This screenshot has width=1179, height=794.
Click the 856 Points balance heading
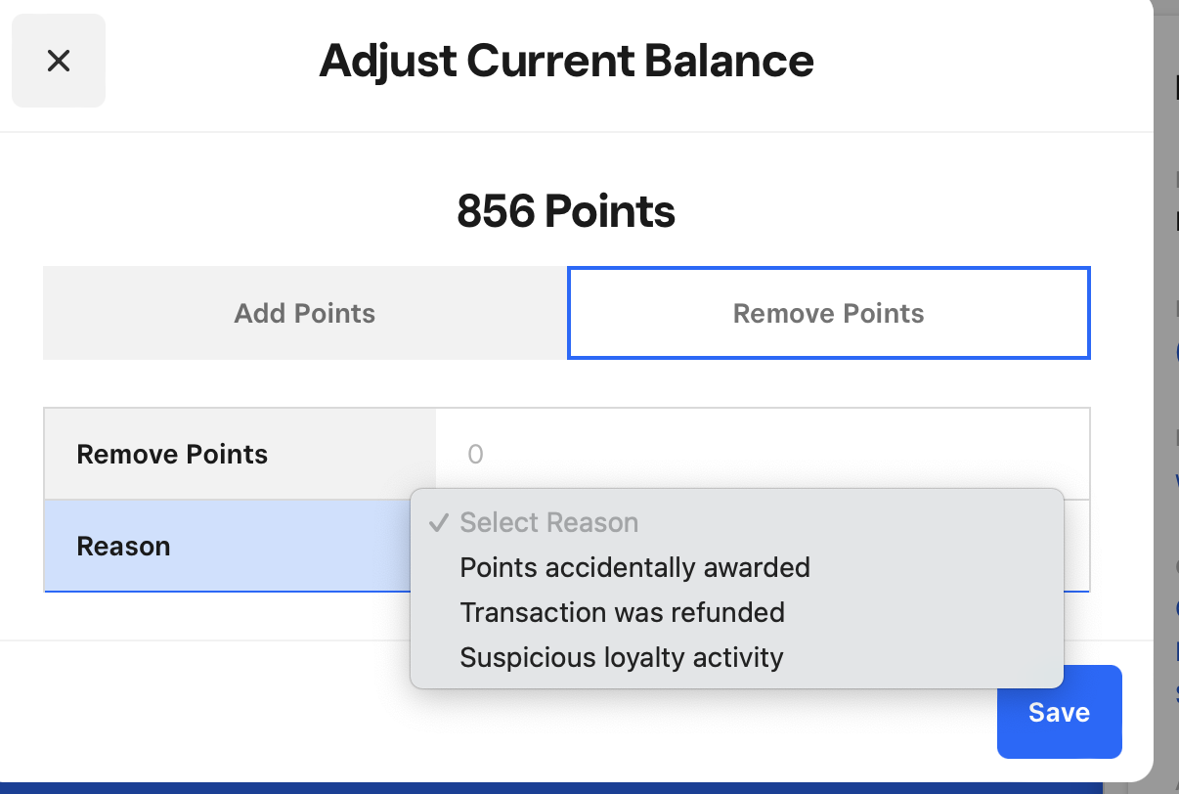pyautogui.click(x=567, y=210)
